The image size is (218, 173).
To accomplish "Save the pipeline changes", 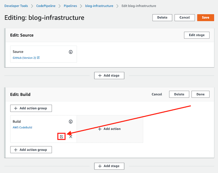I will [x=206, y=17].
